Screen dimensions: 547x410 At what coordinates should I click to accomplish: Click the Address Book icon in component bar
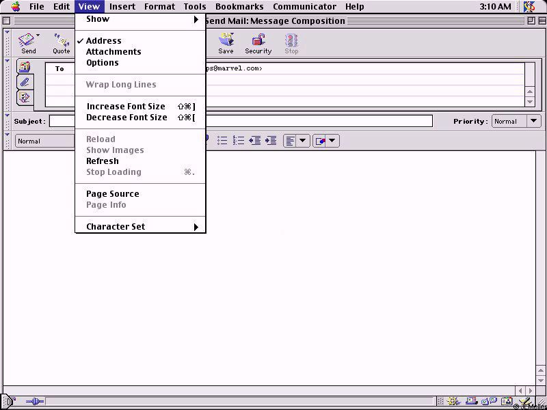coord(507,402)
